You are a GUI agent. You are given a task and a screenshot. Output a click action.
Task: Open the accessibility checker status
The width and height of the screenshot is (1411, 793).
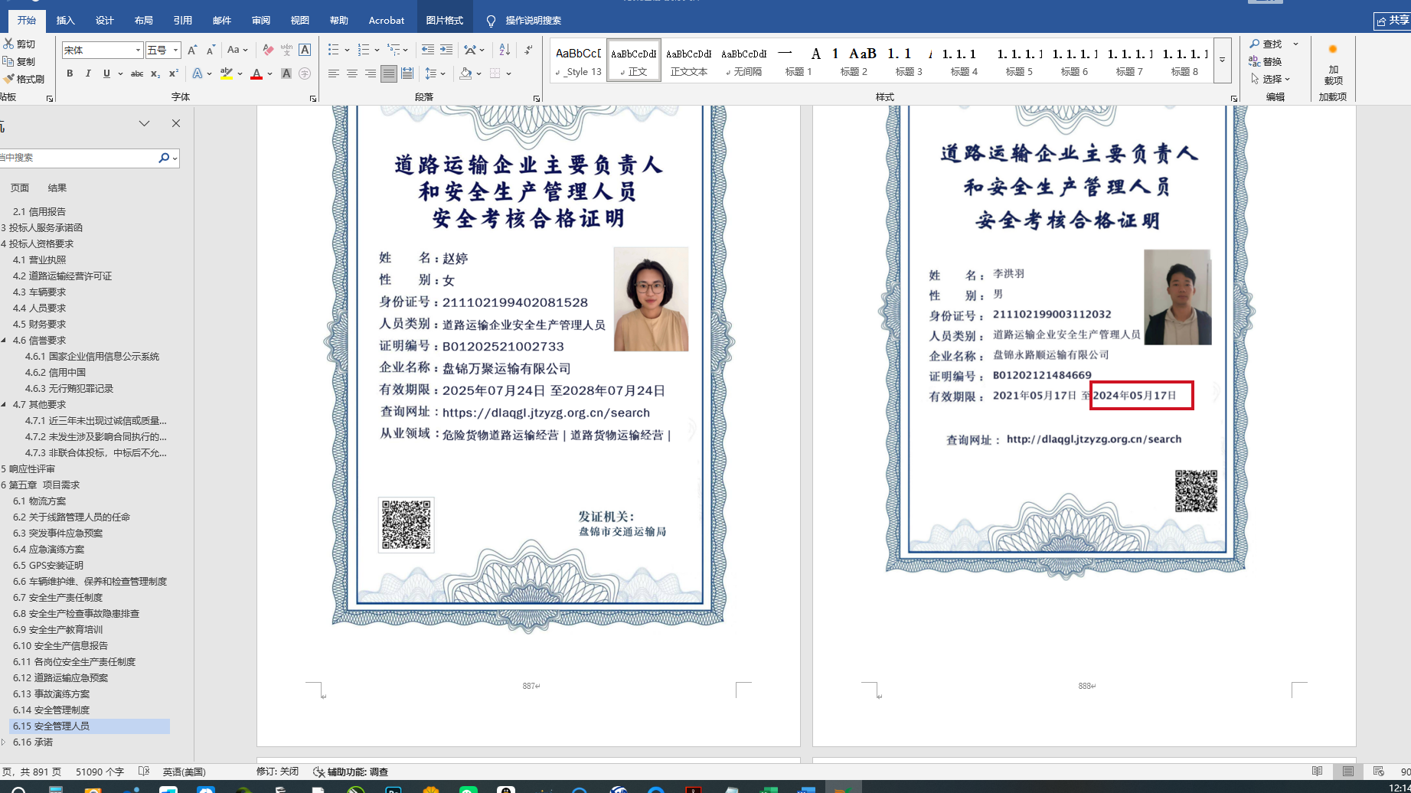pos(351,772)
